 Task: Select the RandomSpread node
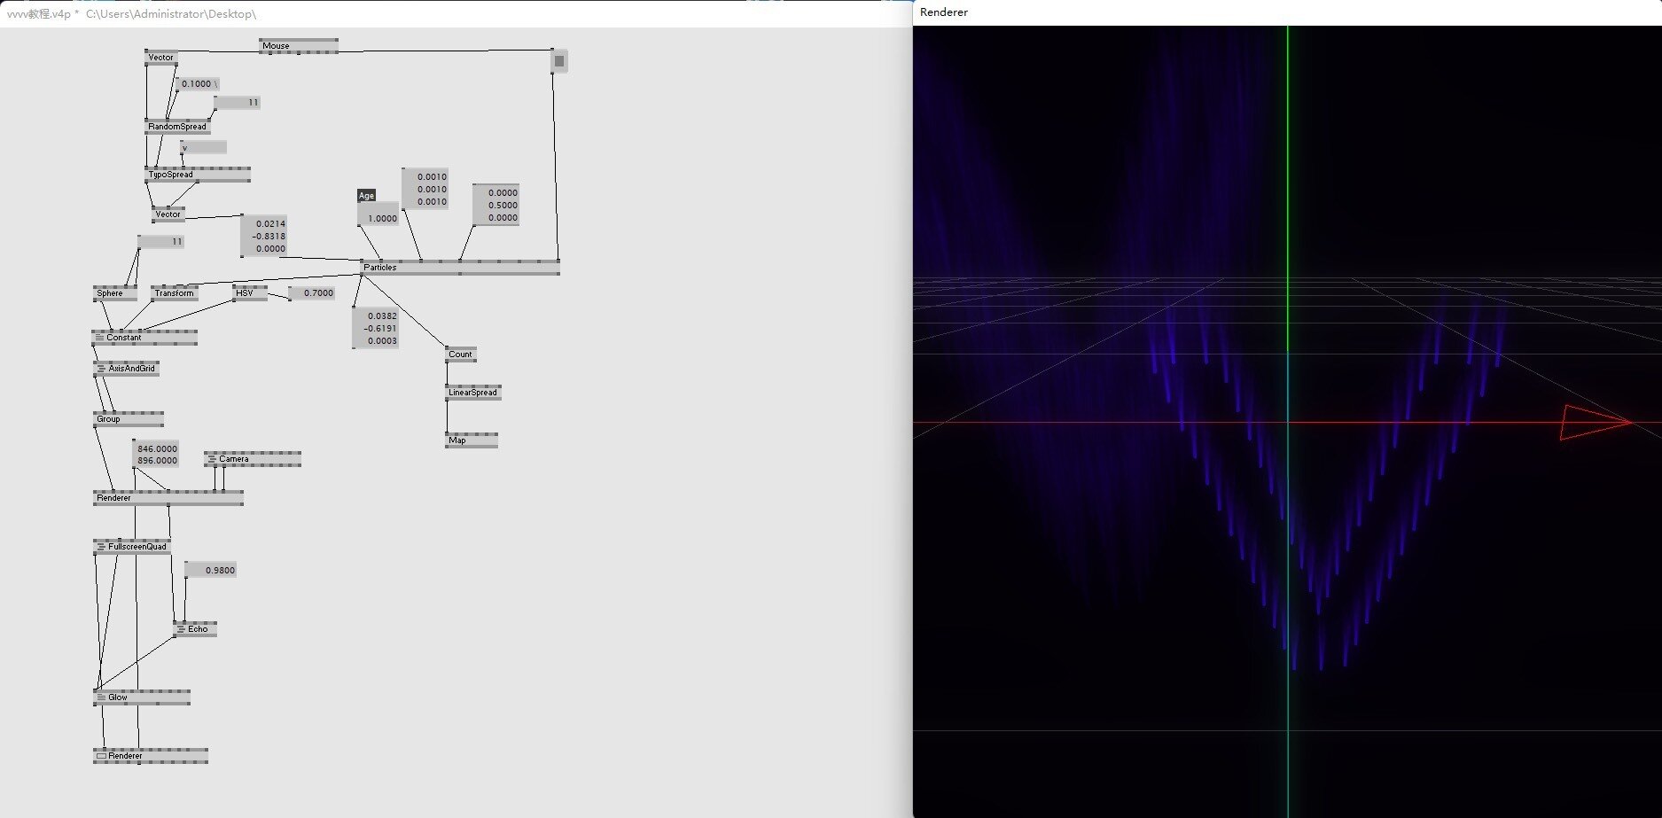pos(178,127)
